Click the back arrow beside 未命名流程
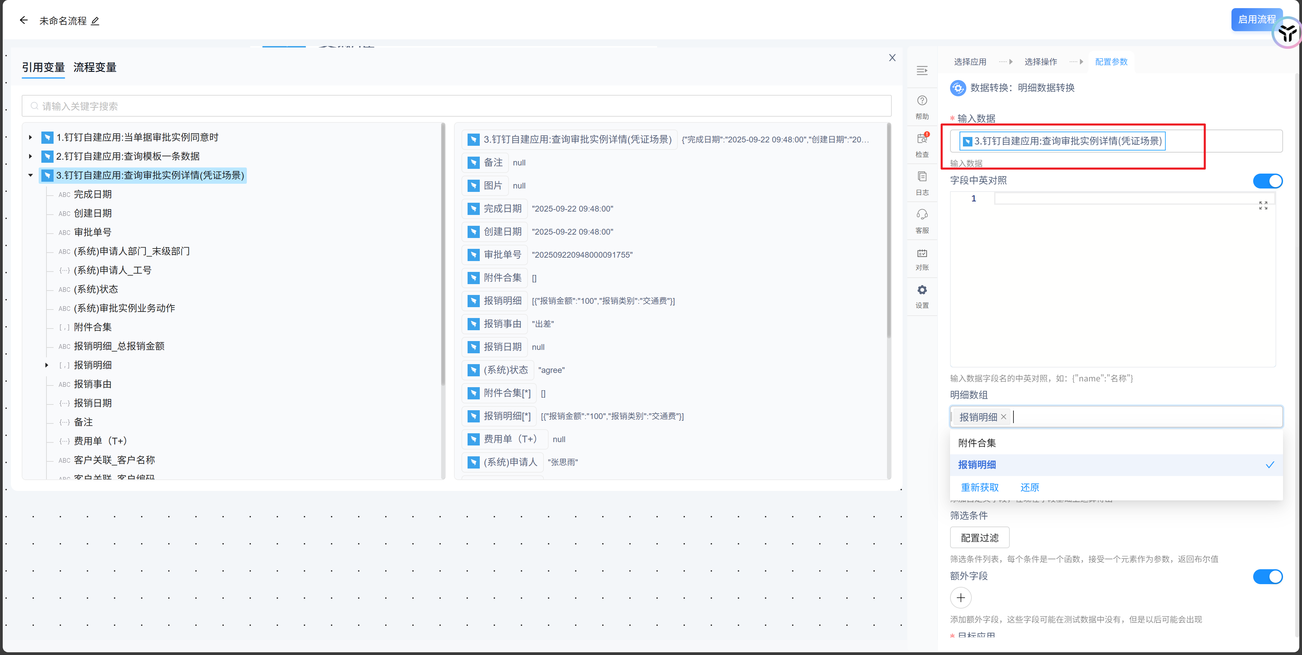 click(23, 20)
